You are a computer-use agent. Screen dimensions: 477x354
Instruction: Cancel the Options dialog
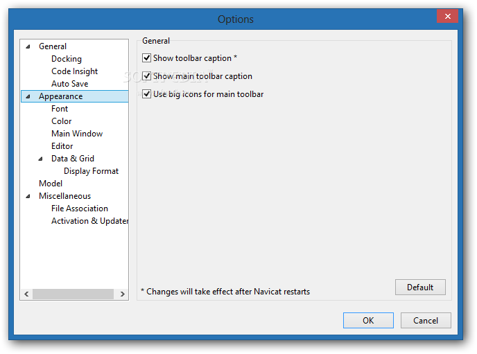426,320
